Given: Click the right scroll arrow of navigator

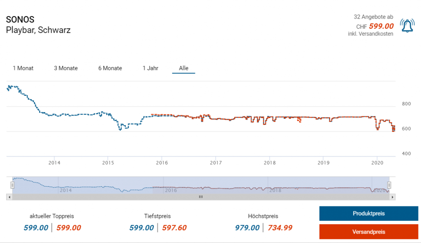Looking at the screenshot, I should pyautogui.click(x=393, y=197).
